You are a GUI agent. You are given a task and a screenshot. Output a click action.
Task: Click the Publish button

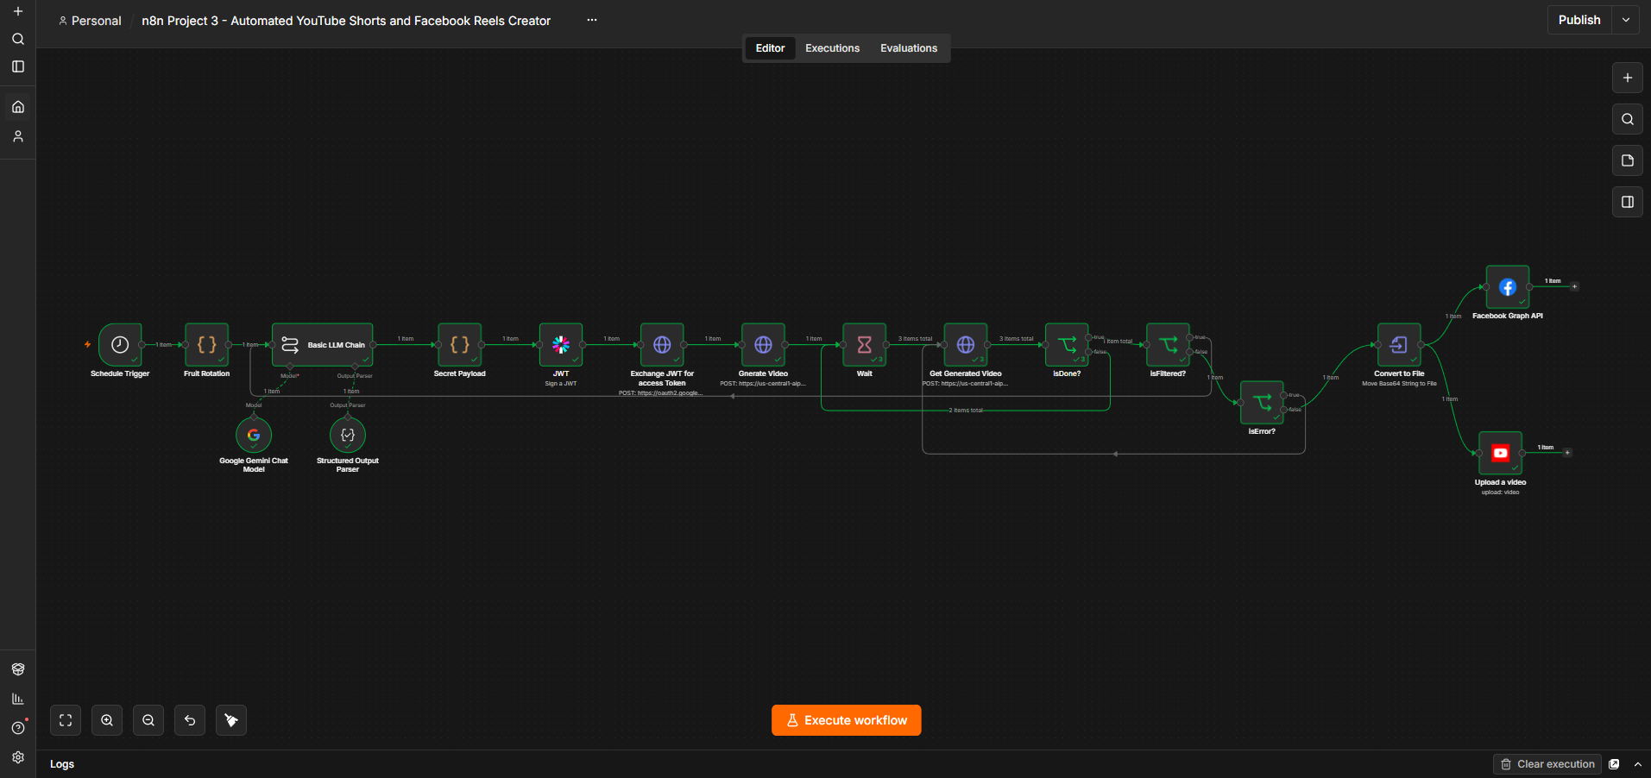[1579, 20]
